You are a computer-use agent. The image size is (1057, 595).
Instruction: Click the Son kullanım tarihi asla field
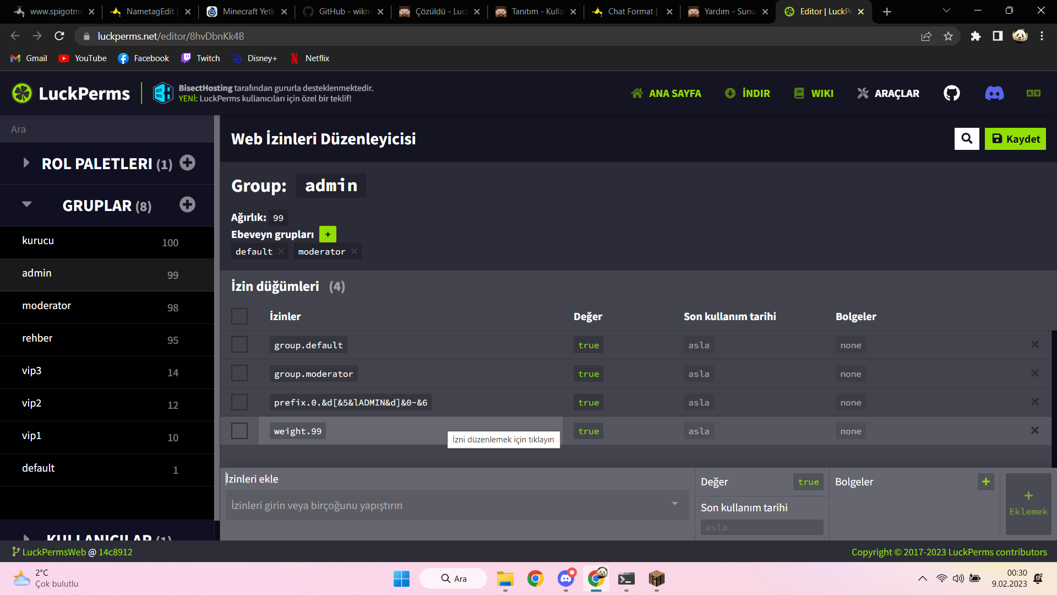762,527
